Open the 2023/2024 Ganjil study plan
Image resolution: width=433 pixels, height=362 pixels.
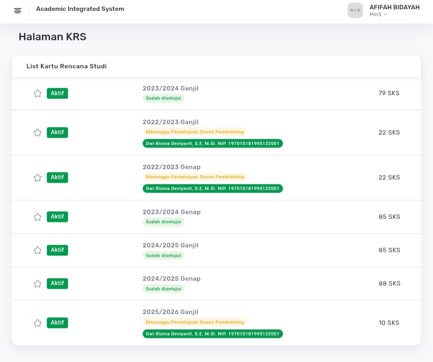170,88
